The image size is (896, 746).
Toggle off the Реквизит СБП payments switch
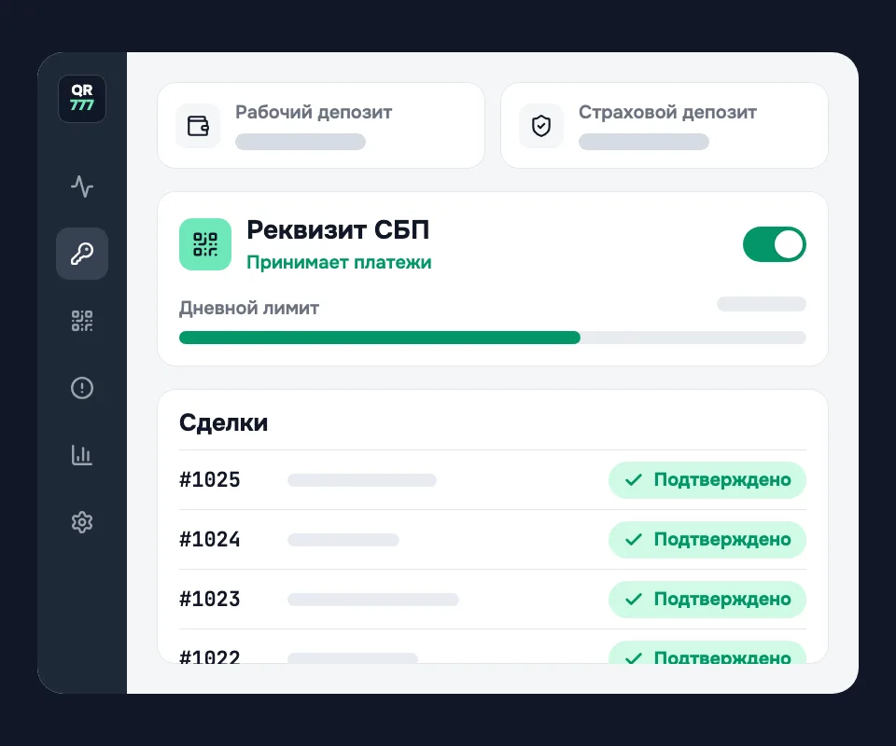(775, 244)
